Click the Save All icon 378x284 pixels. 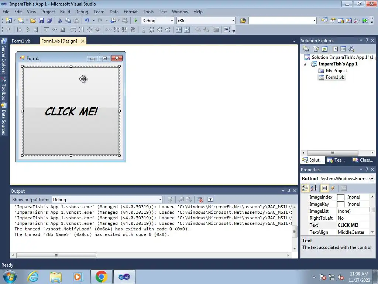[x=49, y=21]
